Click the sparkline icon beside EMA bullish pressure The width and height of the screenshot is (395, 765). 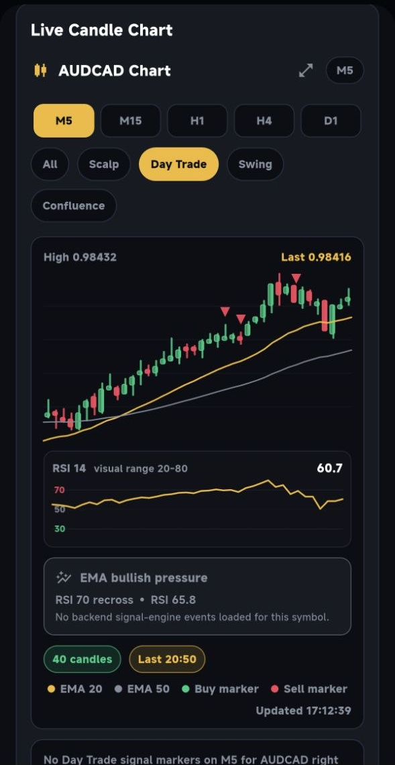[x=64, y=578]
